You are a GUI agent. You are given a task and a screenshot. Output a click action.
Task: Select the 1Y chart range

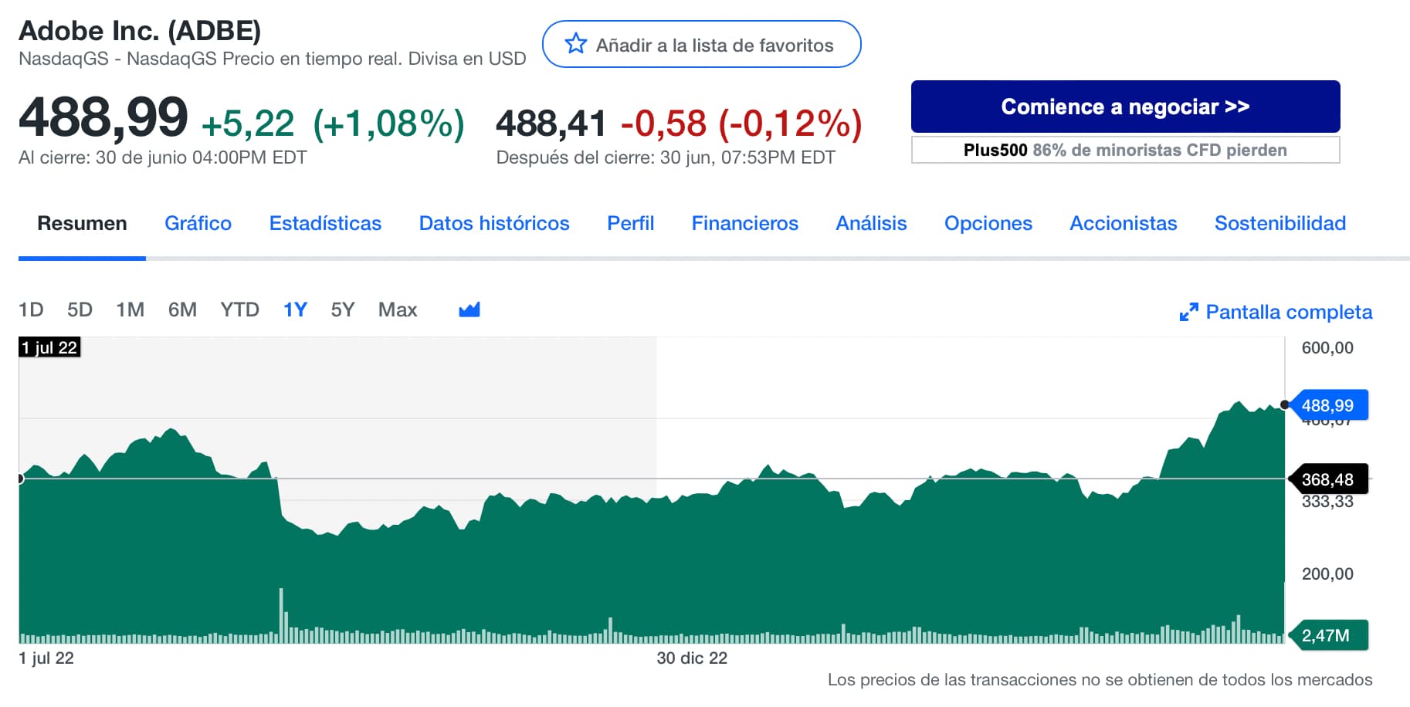tap(295, 310)
